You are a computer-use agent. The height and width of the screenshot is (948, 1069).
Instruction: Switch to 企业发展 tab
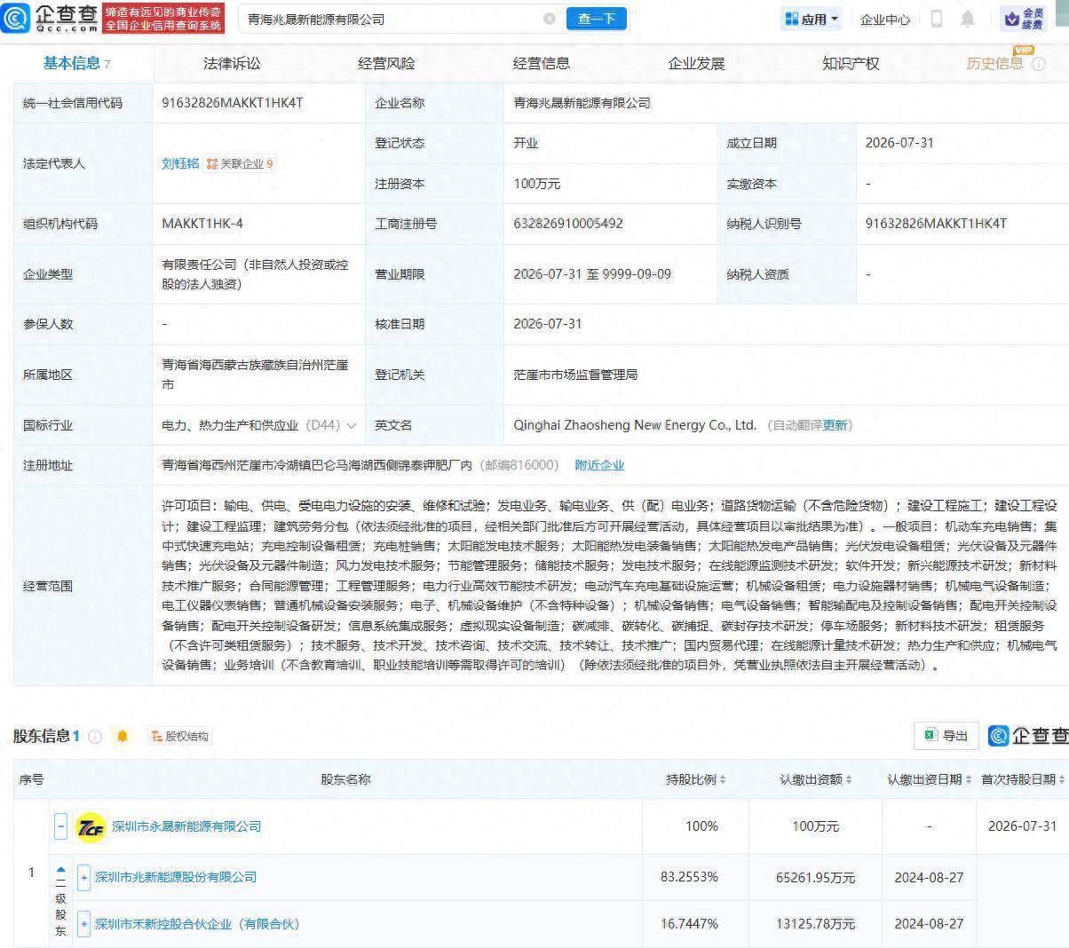tap(696, 63)
